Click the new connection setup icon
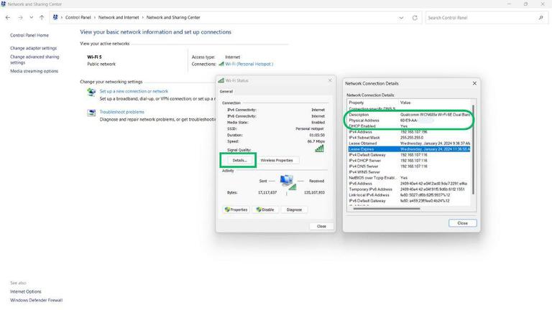Image resolution: width=552 pixels, height=310 pixels. point(91,92)
